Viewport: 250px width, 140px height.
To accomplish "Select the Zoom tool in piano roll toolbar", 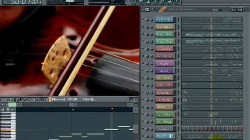I will (x=41, y=100).
